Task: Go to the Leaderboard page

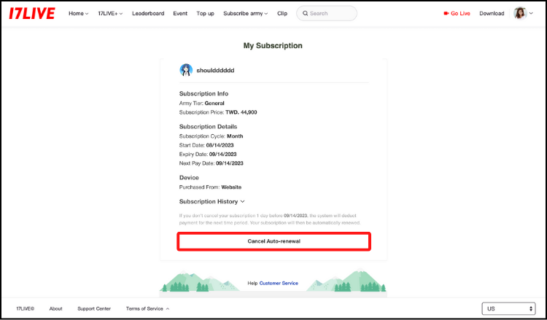Action: coord(148,13)
